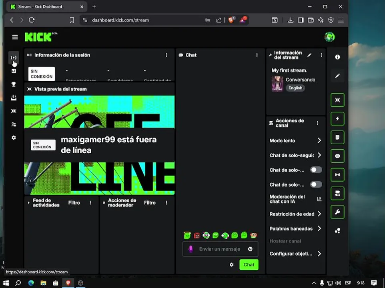Open the hamburger menu beside Kick logo

click(x=15, y=37)
